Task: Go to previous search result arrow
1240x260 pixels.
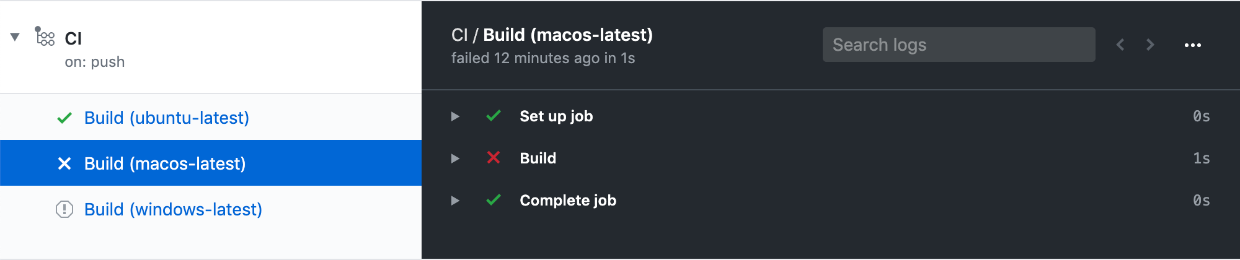Action: pos(1120,45)
